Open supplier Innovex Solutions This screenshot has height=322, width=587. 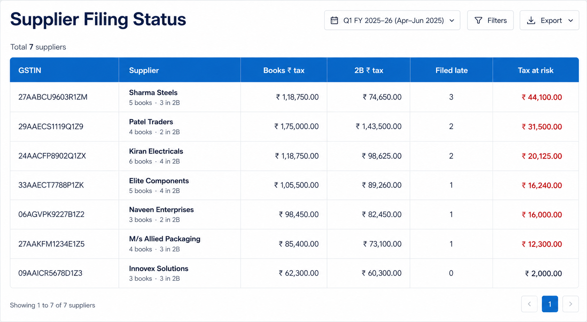[x=158, y=269]
